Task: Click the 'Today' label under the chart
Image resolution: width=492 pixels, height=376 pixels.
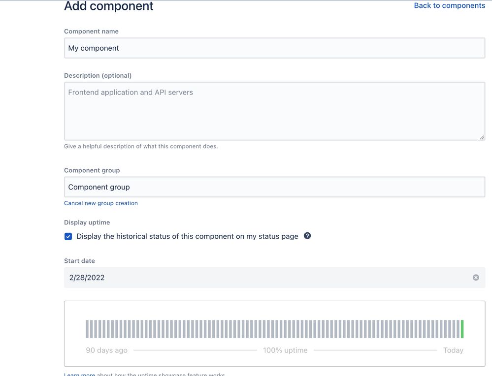Action: [453, 350]
